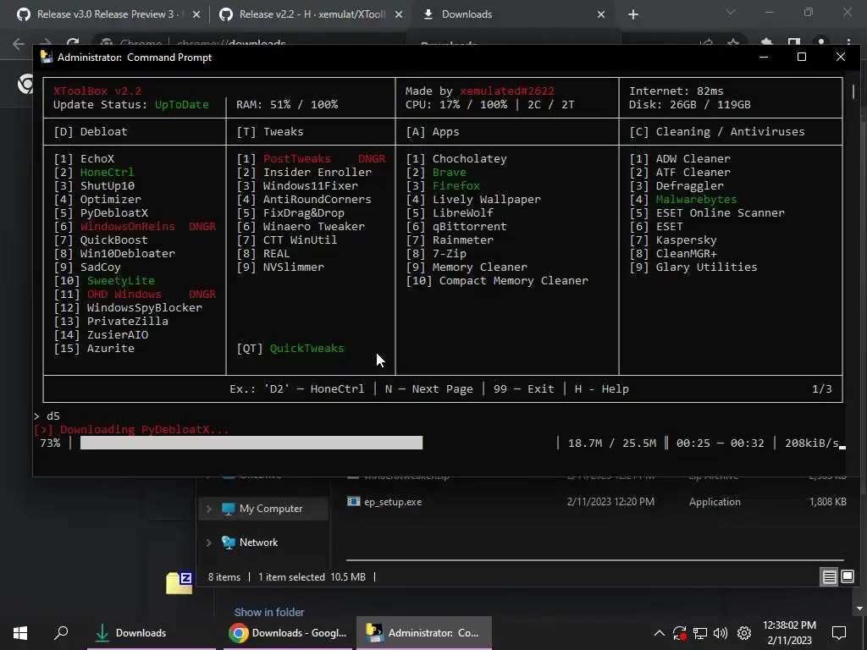
Task: Close the Downloads browser tab
Action: tap(601, 15)
